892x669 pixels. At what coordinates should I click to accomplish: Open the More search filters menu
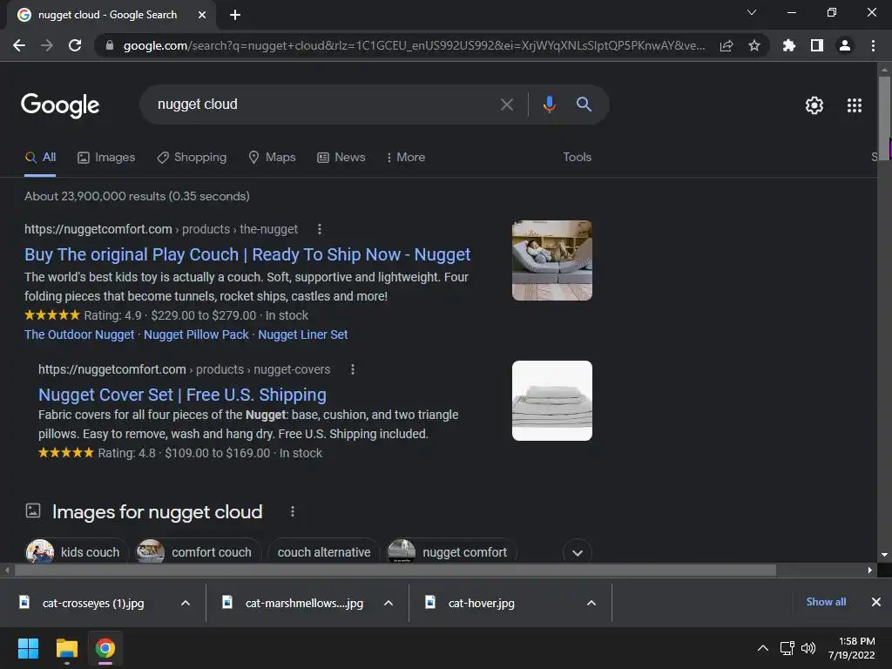[405, 157]
